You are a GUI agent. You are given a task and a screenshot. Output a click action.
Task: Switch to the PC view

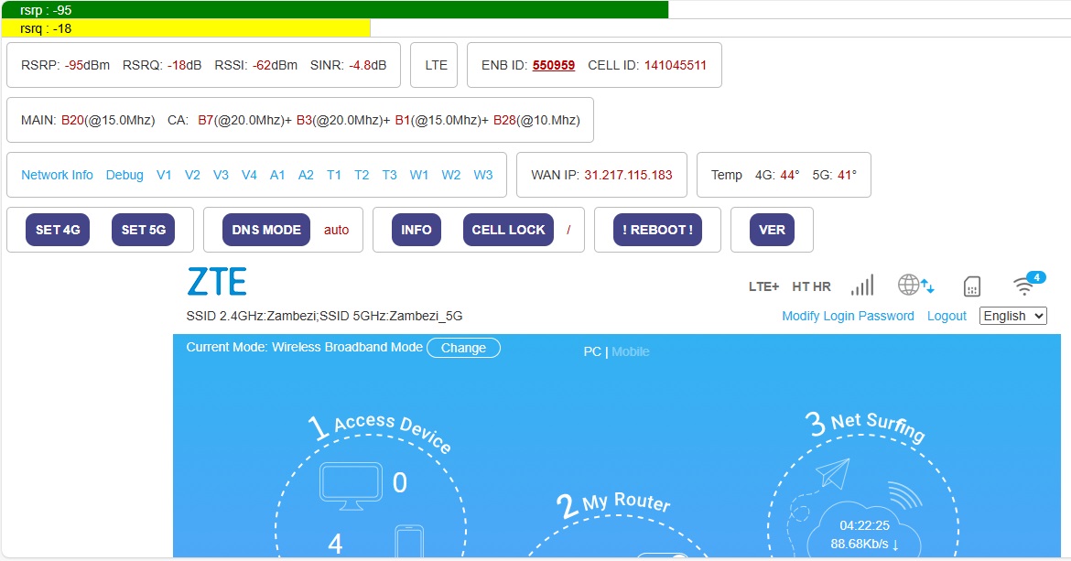[x=592, y=351]
